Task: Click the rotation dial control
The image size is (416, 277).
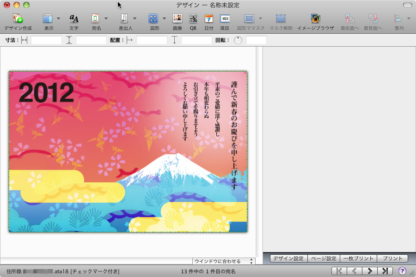Action: click(x=238, y=40)
